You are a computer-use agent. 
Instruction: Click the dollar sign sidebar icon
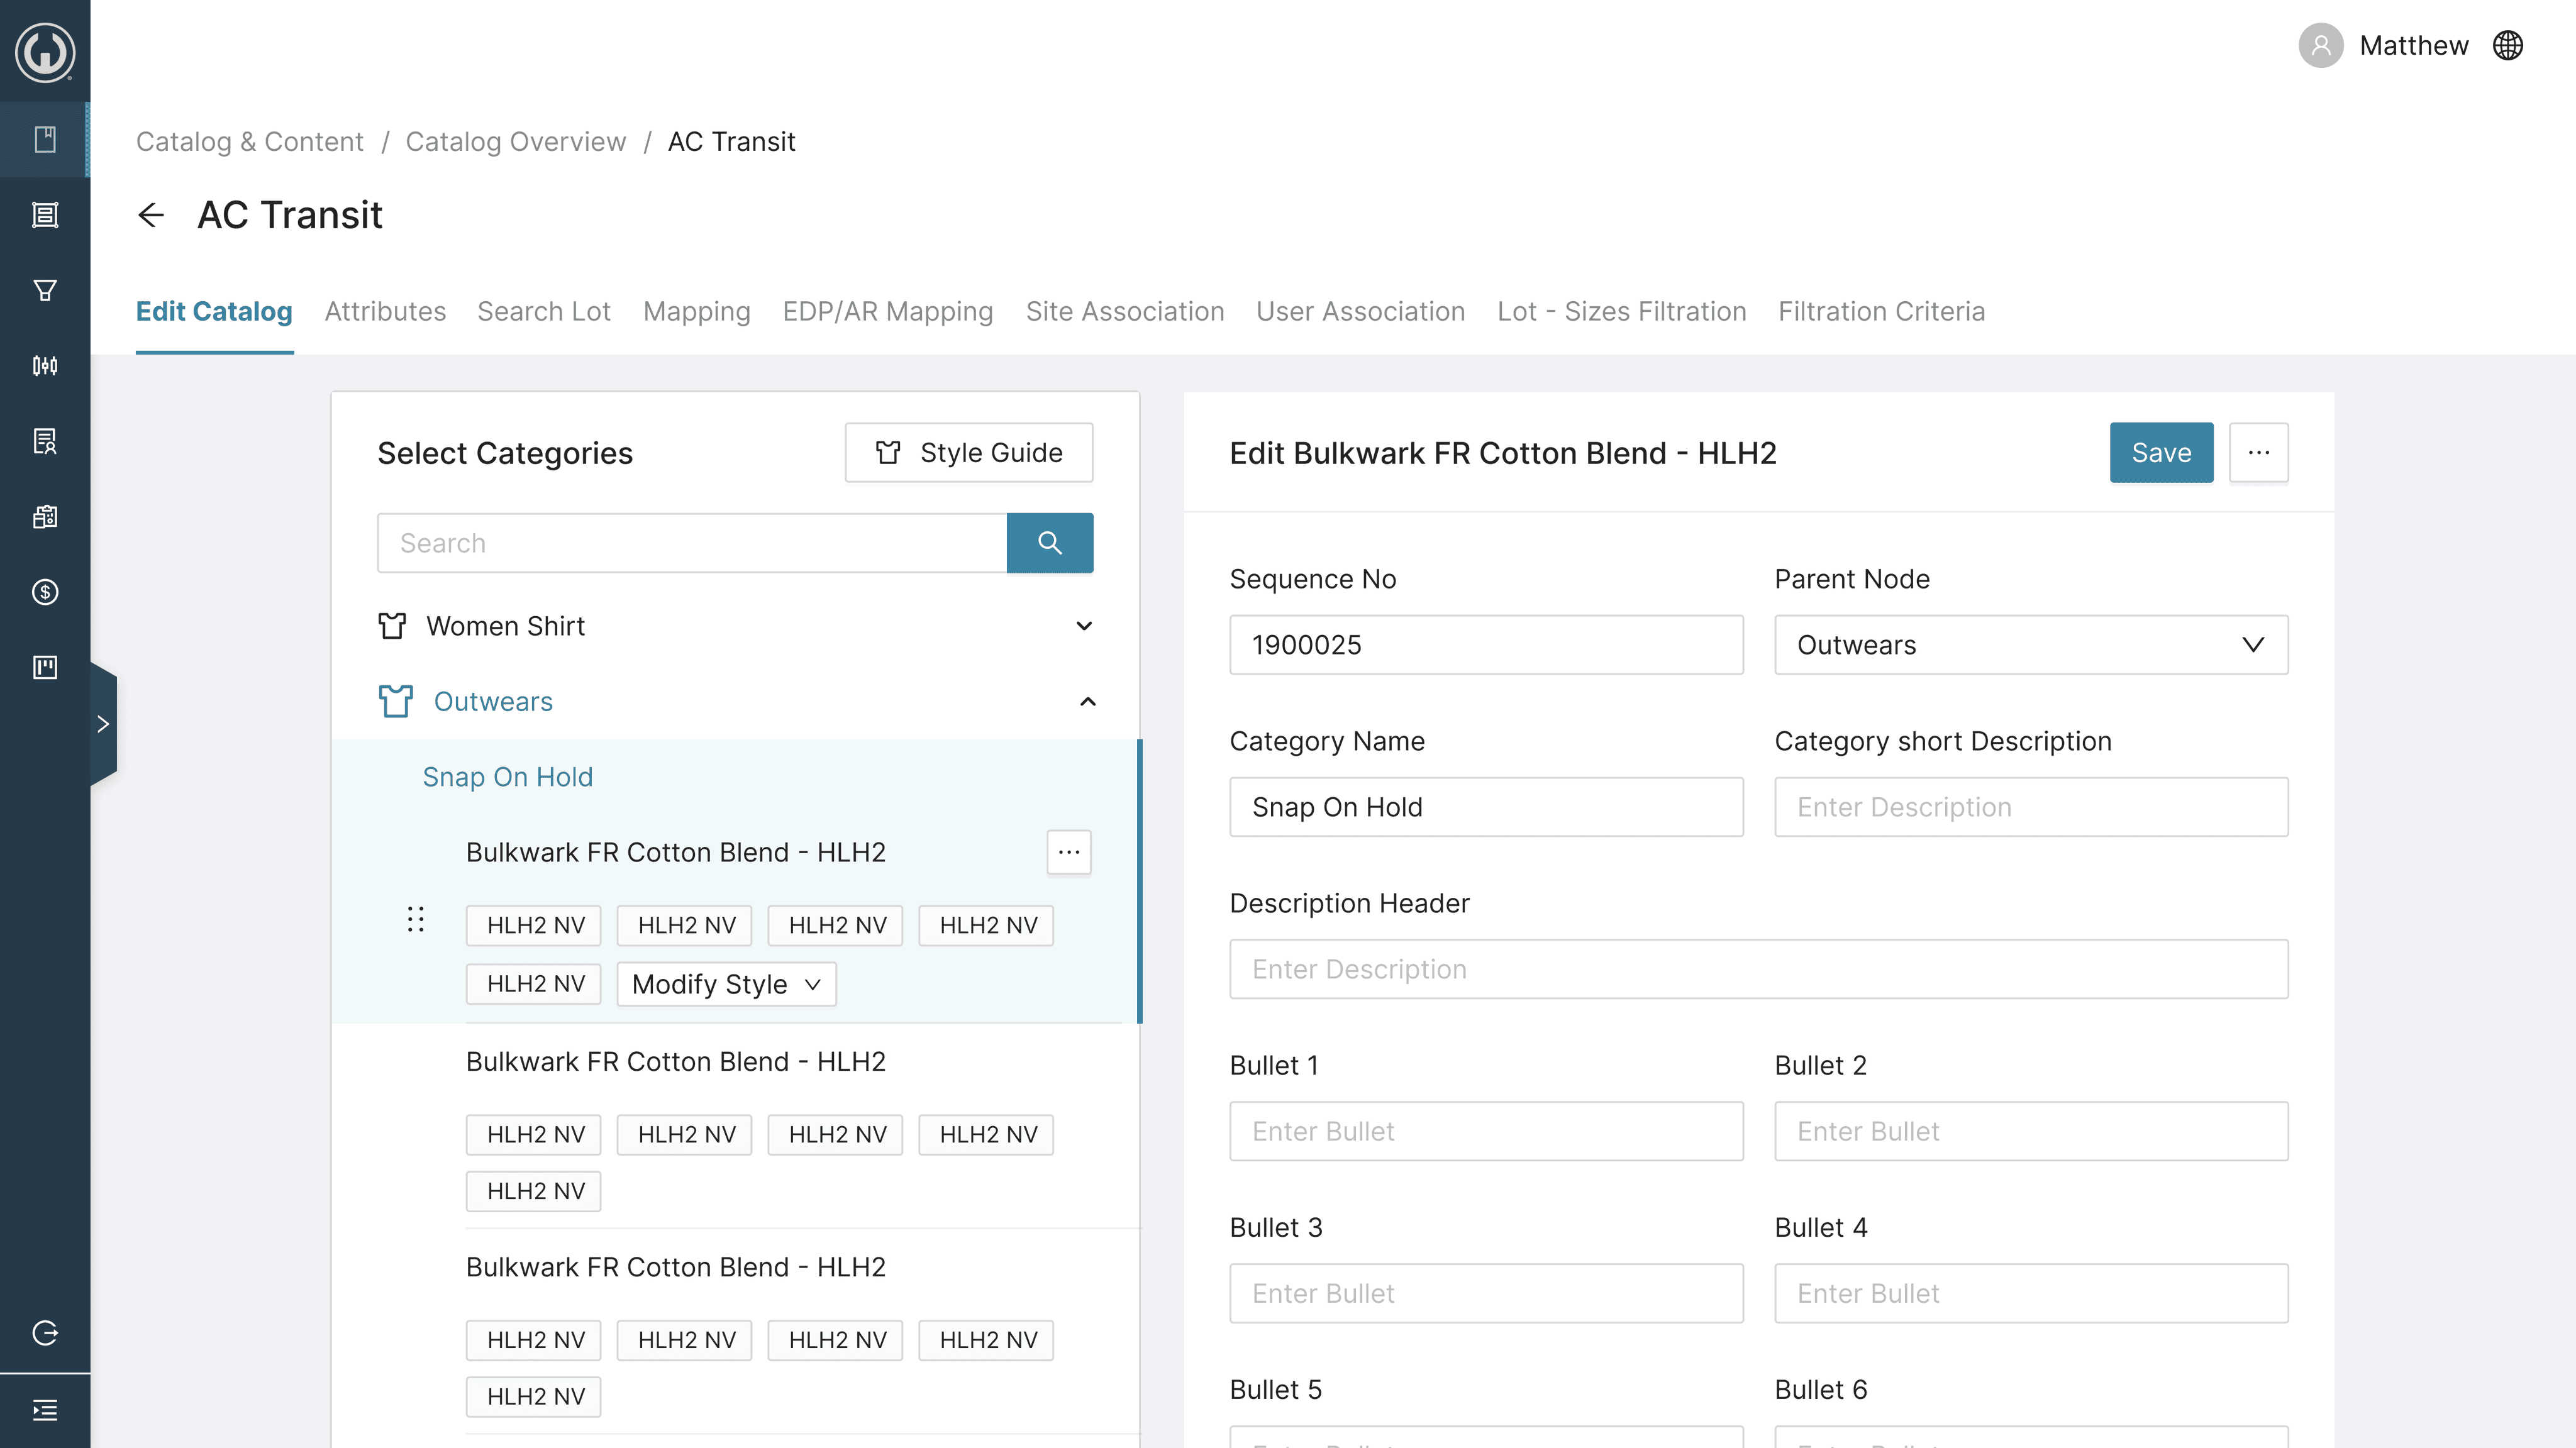(45, 592)
